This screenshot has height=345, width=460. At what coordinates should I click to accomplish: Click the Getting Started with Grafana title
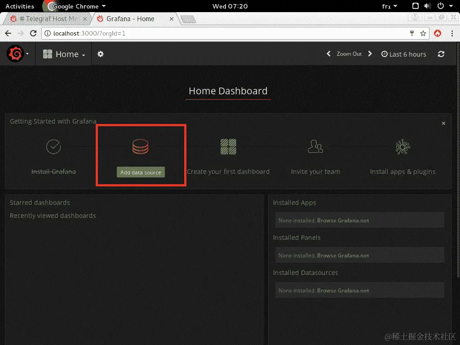(x=53, y=121)
